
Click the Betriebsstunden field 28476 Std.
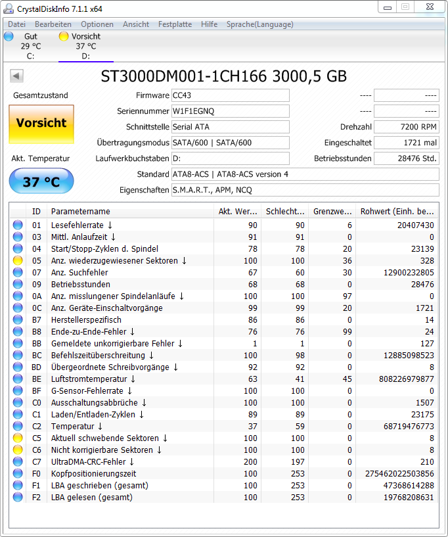pyautogui.click(x=406, y=158)
